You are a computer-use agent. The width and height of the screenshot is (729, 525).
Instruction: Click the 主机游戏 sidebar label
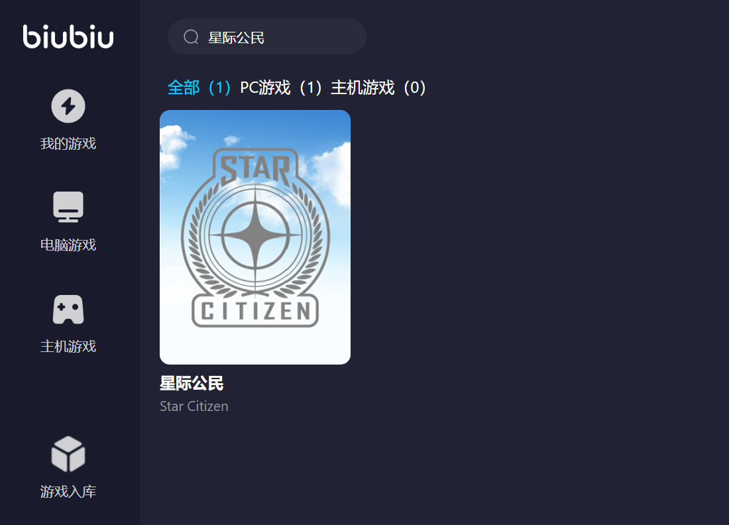68,347
